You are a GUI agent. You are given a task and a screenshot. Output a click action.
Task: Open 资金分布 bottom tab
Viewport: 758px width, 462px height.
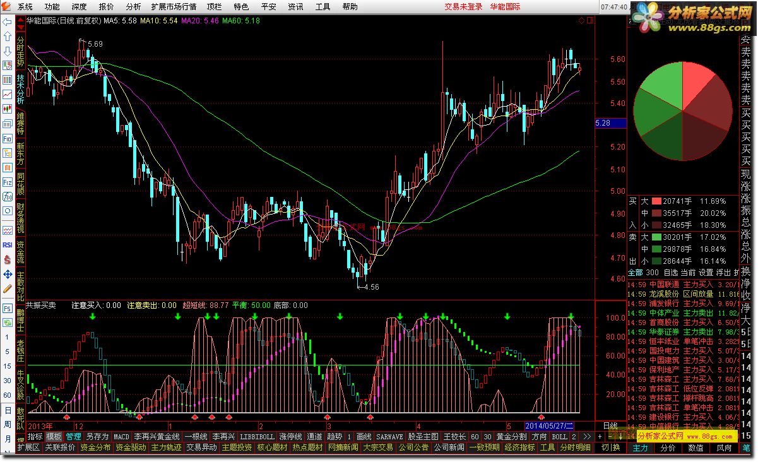[95, 447]
